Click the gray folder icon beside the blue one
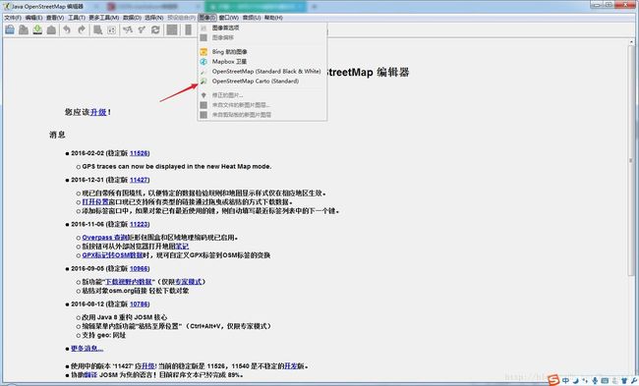Screen dimensions: 639x386 tap(24, 29)
